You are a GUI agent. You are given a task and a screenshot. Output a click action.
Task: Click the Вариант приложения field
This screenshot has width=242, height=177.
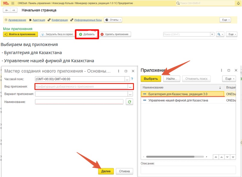81,94
